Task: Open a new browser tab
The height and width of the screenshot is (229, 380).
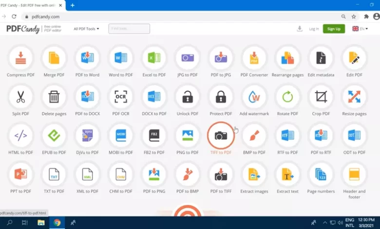Action: click(73, 5)
